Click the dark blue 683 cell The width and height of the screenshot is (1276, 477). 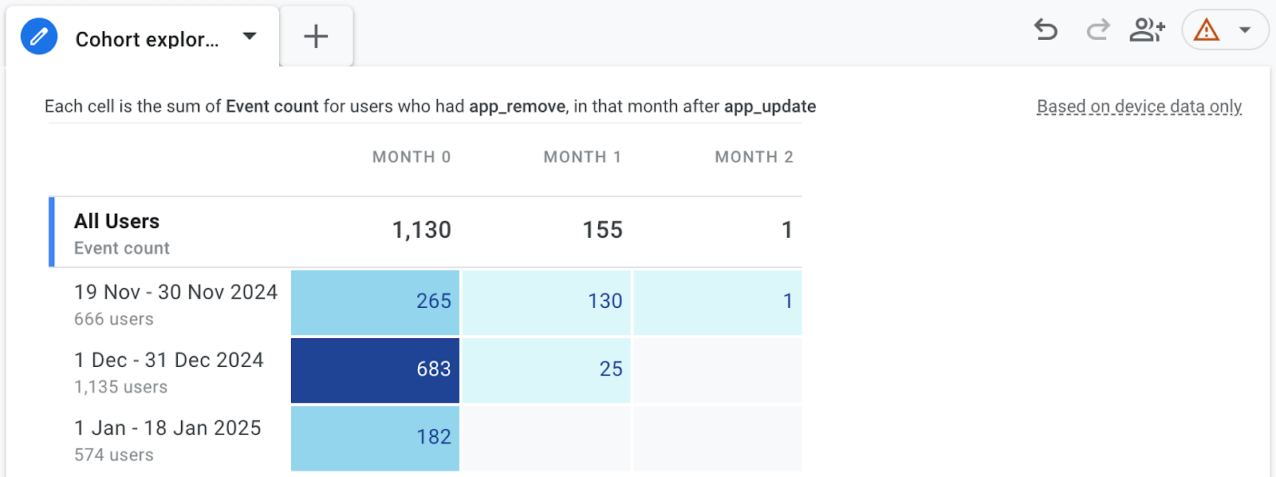(x=375, y=369)
